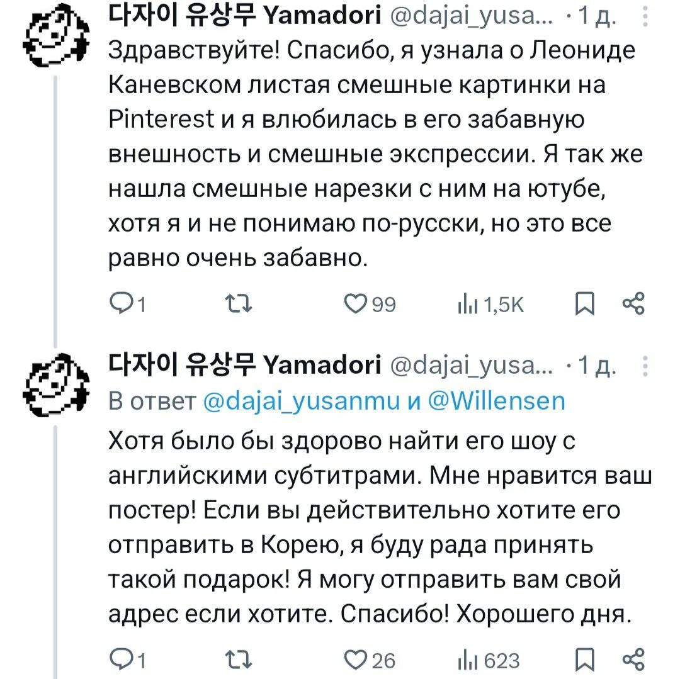Open more options menu on first tweet
This screenshot has width=680, height=679.
645,16
